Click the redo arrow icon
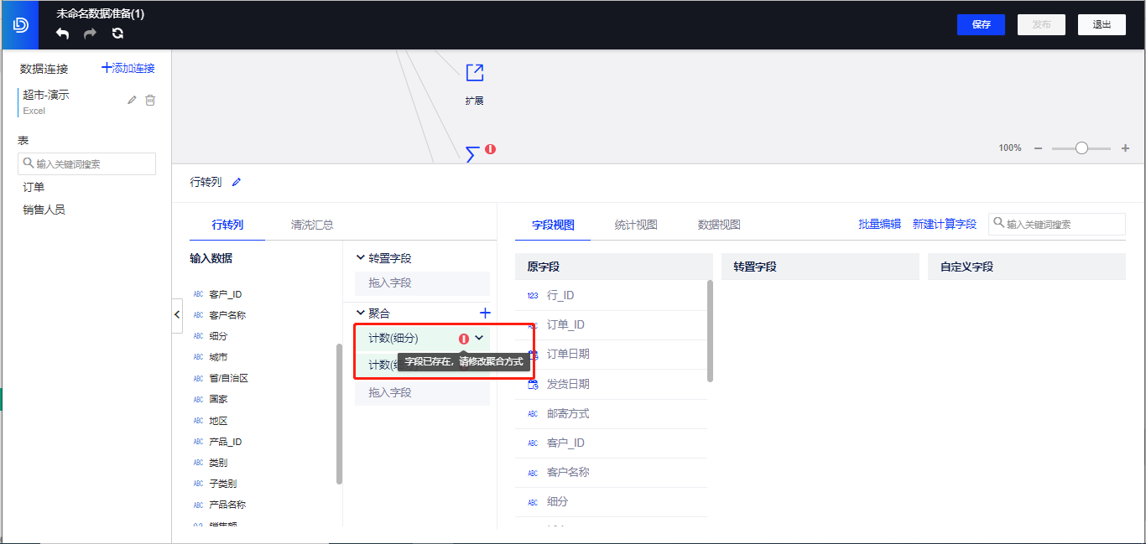The image size is (1146, 544). point(90,34)
